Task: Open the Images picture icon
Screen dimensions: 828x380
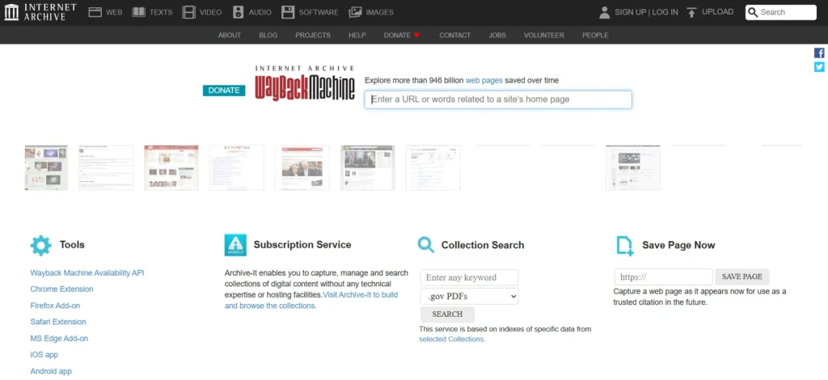Action: 356,12
